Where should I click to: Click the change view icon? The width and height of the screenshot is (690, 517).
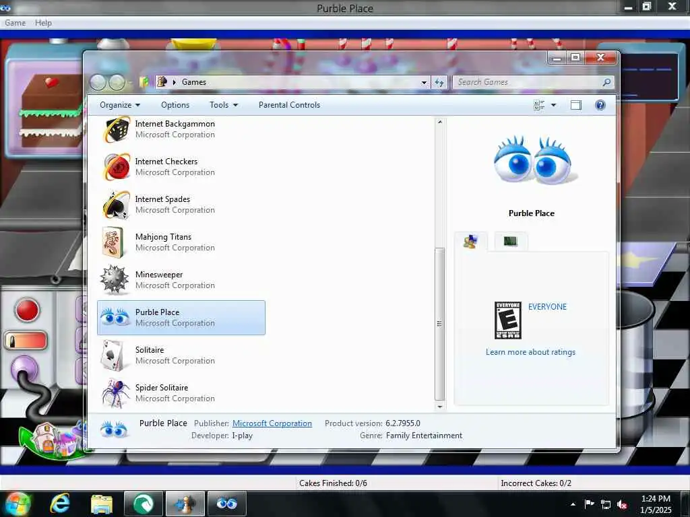click(539, 105)
